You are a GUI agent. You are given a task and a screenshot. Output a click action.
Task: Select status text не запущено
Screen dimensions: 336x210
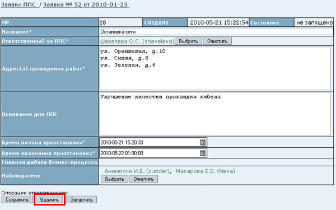314,22
